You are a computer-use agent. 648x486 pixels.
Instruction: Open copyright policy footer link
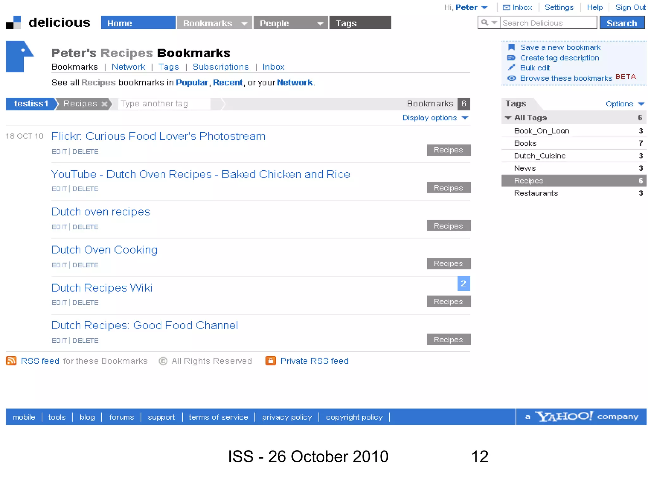[354, 417]
